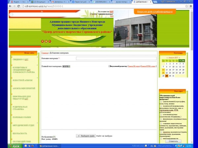Open 'СВЕДЕНИЯ О ЦДТ' menu item
The height and width of the screenshot is (148, 198).
click(x=20, y=60)
